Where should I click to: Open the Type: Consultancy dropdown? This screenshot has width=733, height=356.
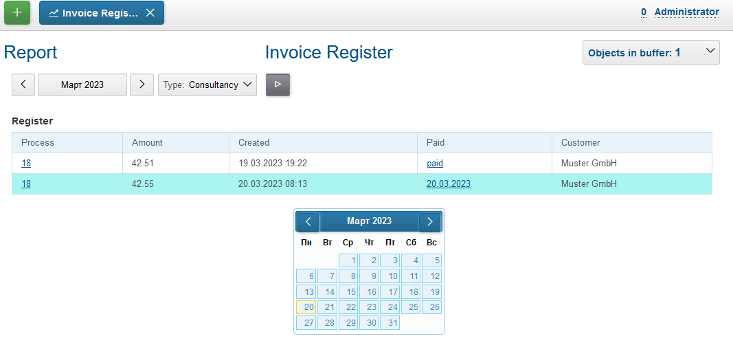point(207,85)
